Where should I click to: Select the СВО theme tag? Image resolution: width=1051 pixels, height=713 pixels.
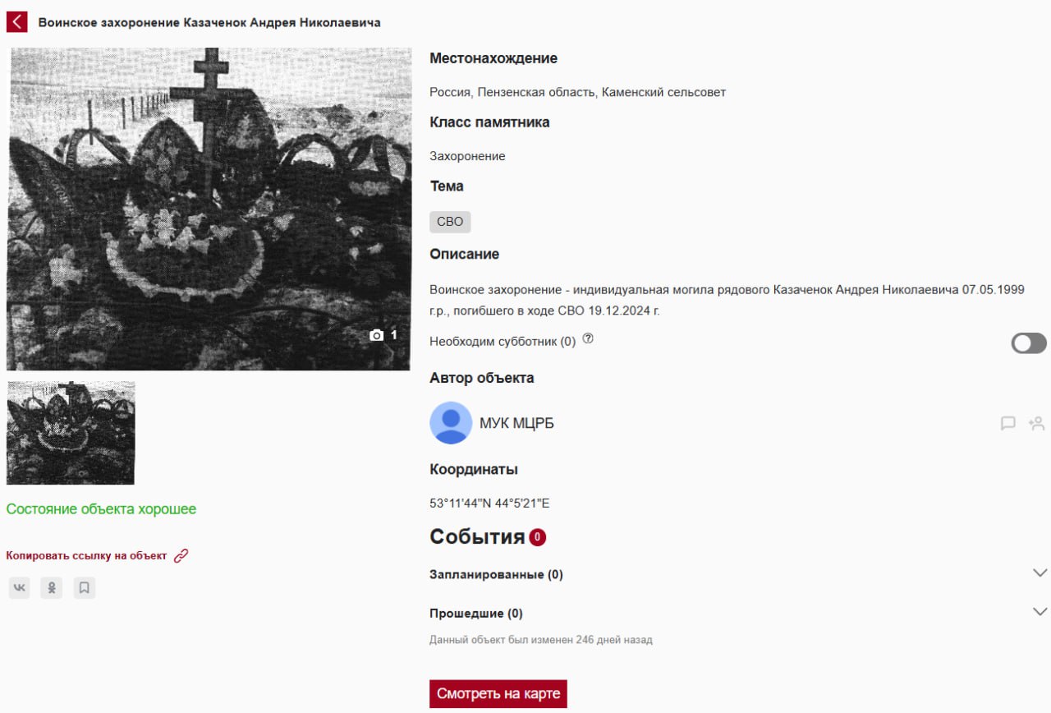pyautogui.click(x=450, y=222)
